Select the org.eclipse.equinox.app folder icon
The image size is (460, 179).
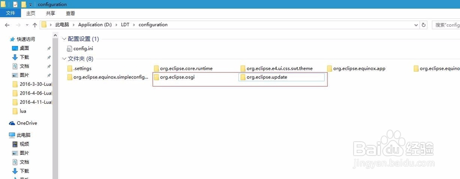[329, 68]
